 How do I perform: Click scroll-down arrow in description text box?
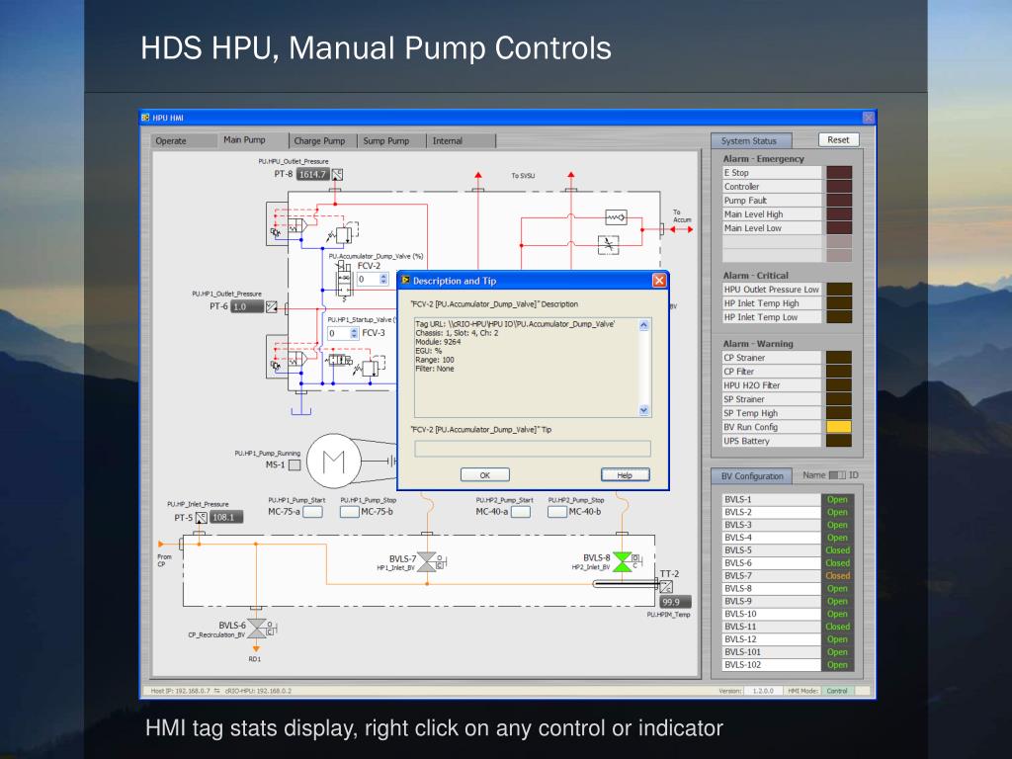pyautogui.click(x=643, y=410)
